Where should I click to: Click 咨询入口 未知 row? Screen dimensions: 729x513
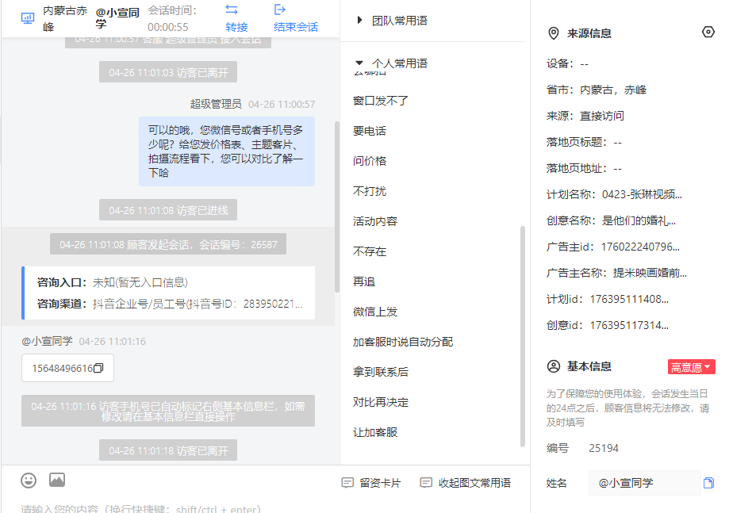pyautogui.click(x=112, y=282)
